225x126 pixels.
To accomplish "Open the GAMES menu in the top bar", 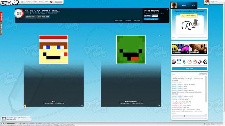I will tap(28, 2).
